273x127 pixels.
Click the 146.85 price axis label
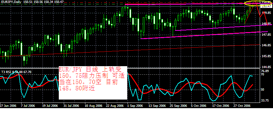click(266, 45)
